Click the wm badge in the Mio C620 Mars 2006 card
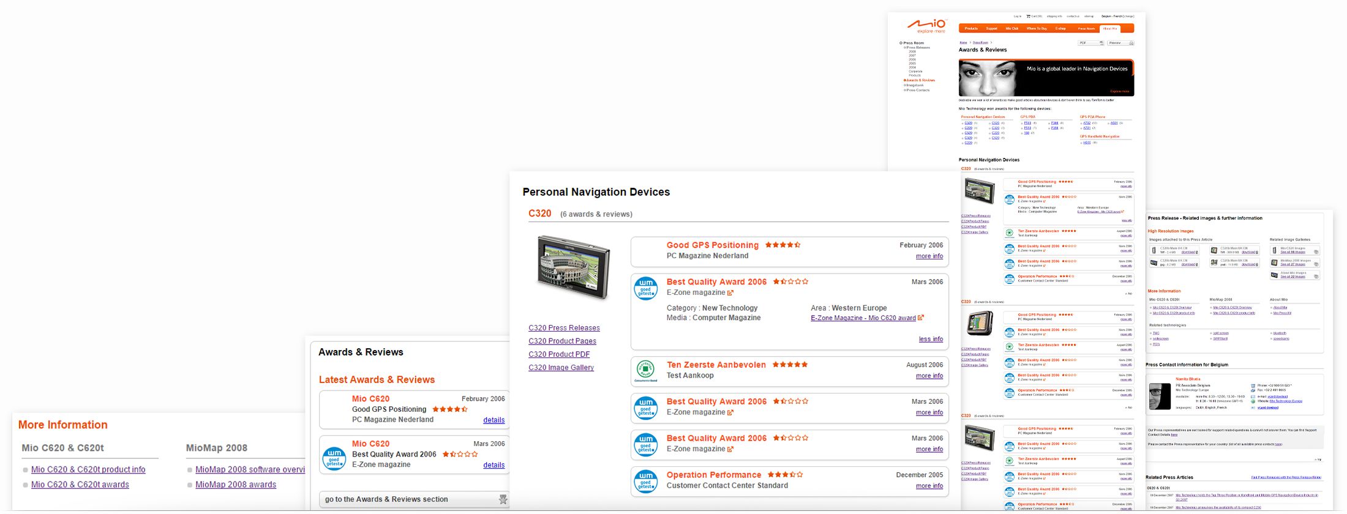 coord(334,458)
